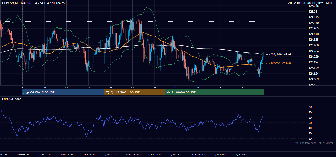Click the データ: HistData.com source credit

point(312,143)
